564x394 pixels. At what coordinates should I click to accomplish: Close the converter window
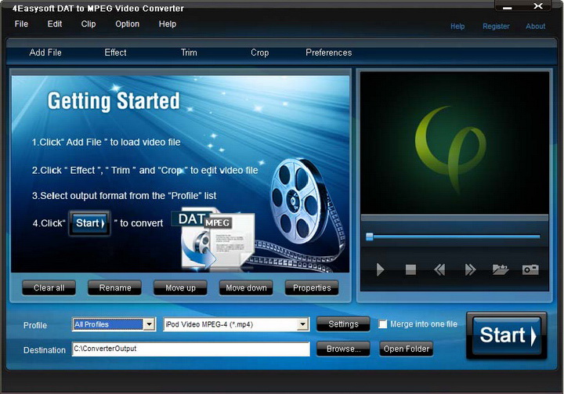tap(538, 6)
